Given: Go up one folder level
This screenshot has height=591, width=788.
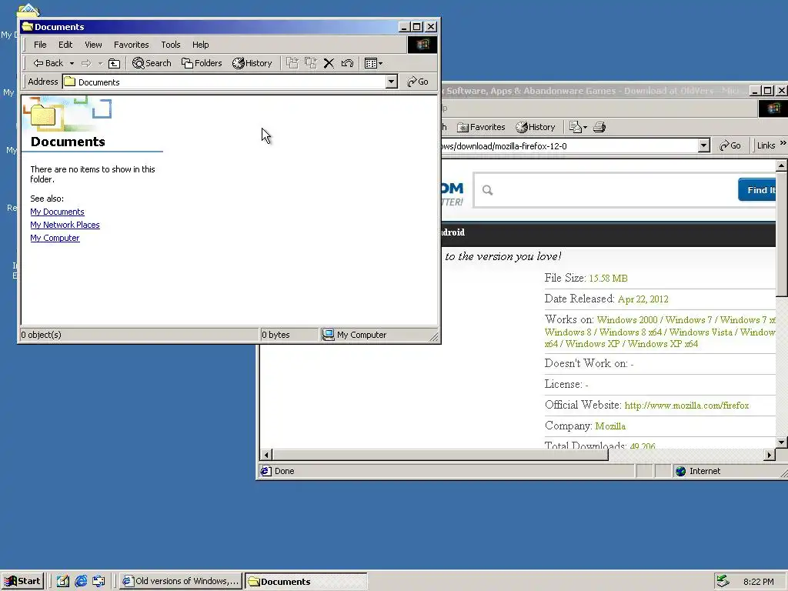Looking at the screenshot, I should [115, 63].
